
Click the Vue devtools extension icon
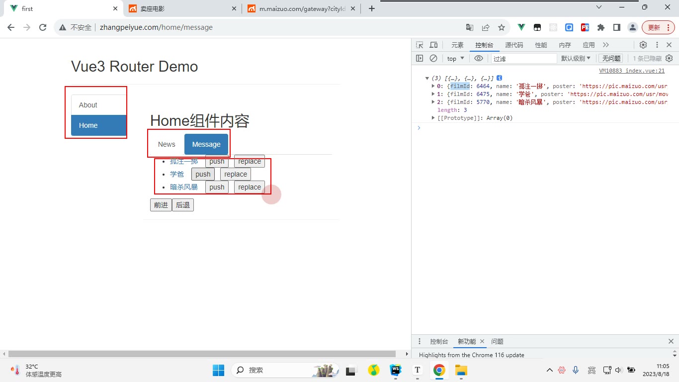[x=521, y=27]
